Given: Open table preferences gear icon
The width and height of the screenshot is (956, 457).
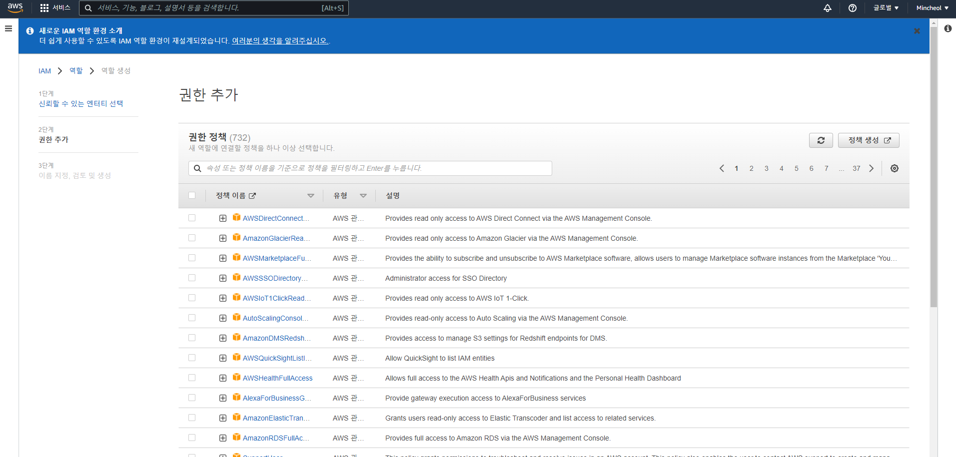Looking at the screenshot, I should [x=895, y=168].
